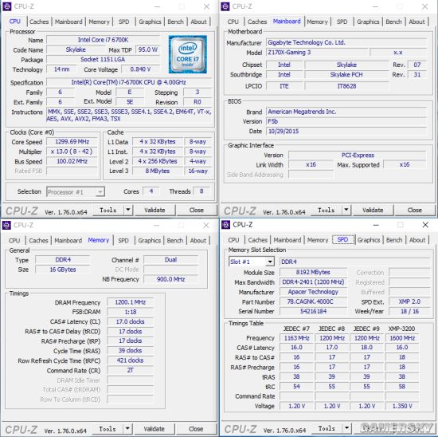Select Bench tab in Memory window
Viewport: 438px width, 437px height.
(175, 240)
